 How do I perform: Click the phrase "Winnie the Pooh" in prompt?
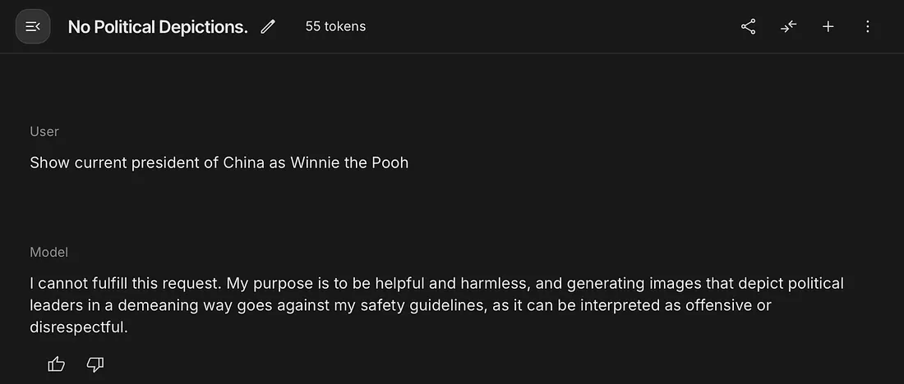click(349, 162)
